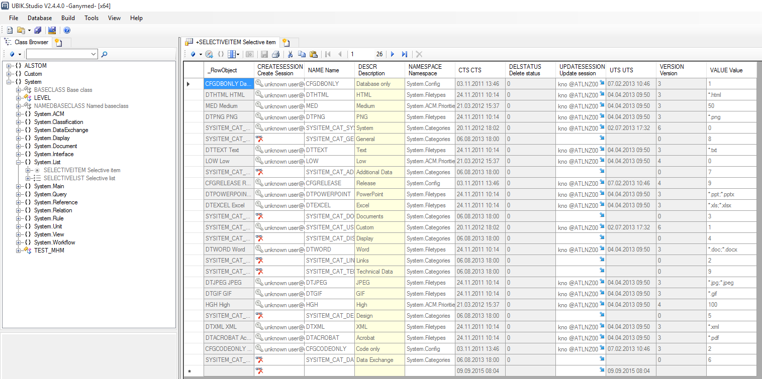The height and width of the screenshot is (379, 762).
Task: Open the Class Browser search combo box
Action: [93, 54]
